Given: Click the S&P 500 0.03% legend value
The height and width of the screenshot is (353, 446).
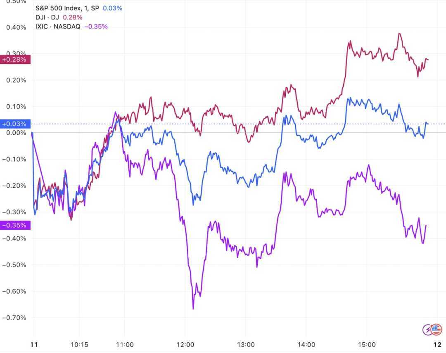Looking at the screenshot, I should click(x=113, y=8).
